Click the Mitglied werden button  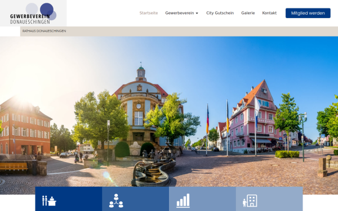tap(308, 13)
